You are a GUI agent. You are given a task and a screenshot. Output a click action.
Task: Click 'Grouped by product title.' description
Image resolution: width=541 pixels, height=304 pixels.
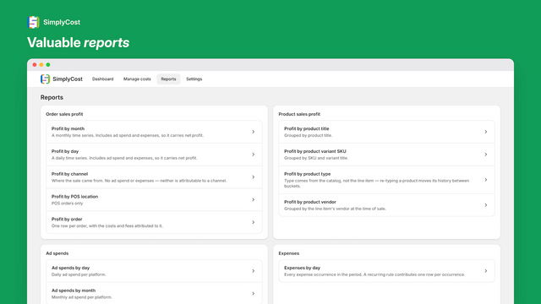pyautogui.click(x=308, y=135)
